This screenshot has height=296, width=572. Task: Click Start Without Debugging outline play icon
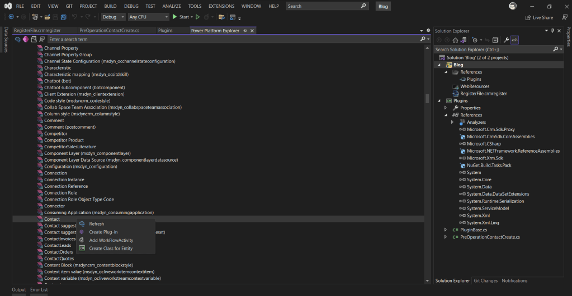pos(198,17)
